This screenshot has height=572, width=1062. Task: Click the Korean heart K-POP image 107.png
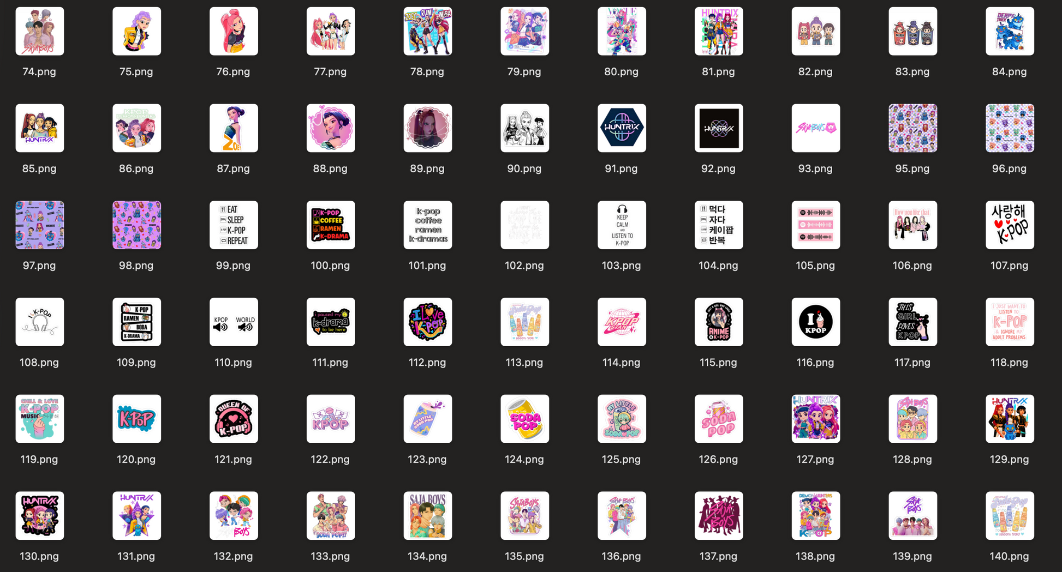(1010, 225)
